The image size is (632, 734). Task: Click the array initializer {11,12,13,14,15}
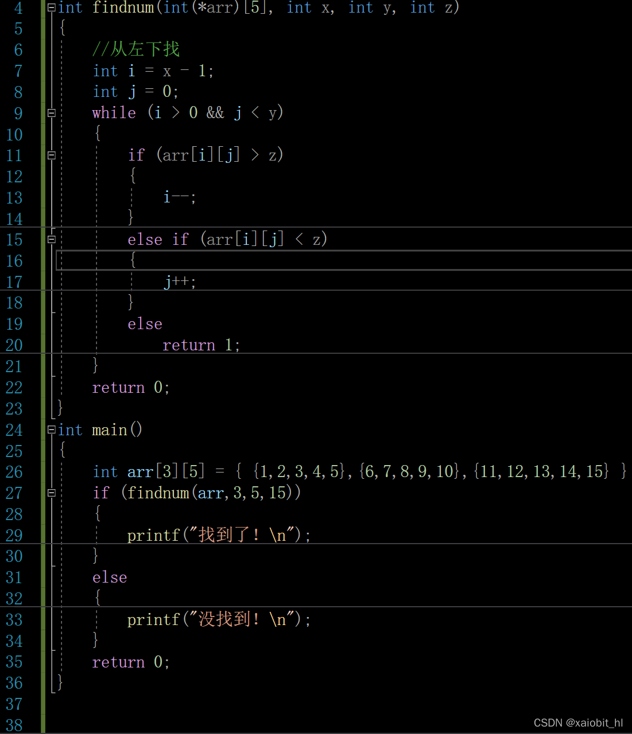(541, 471)
